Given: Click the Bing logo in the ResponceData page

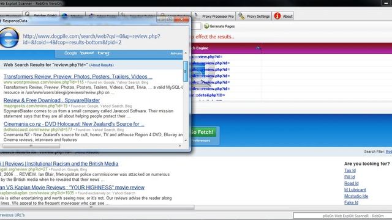Looking at the screenshot, I should coord(104,53).
